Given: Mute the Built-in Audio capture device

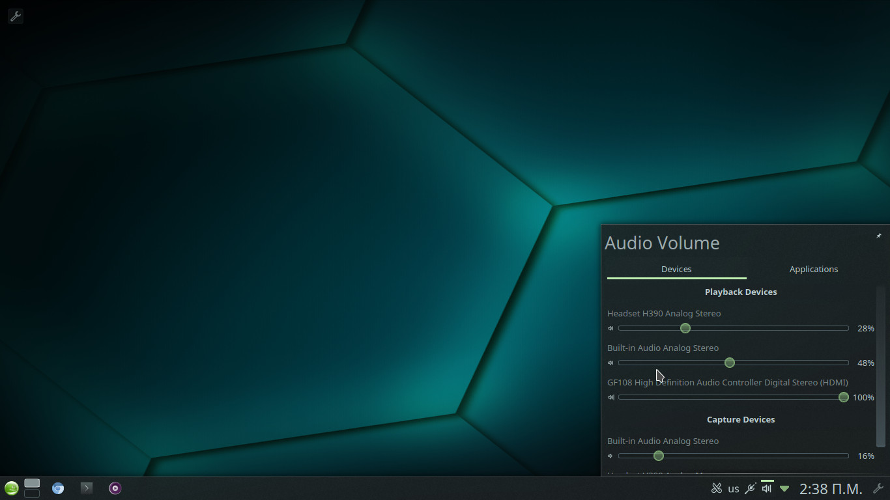Looking at the screenshot, I should coord(611,456).
